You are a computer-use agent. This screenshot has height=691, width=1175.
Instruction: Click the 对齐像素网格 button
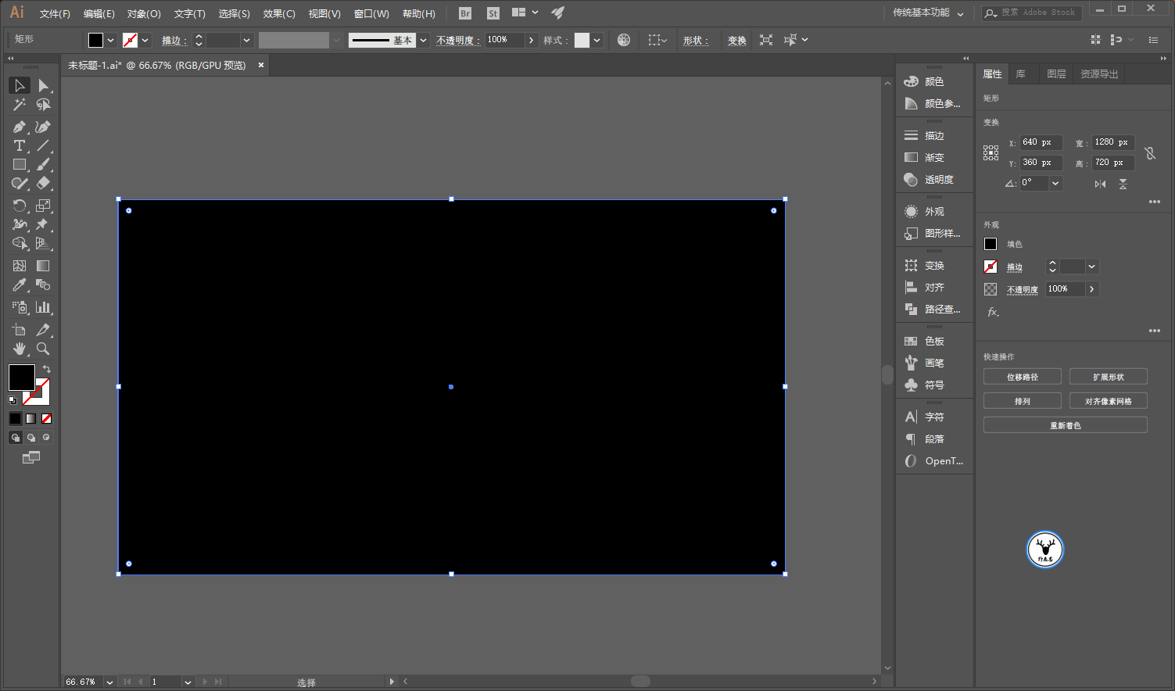point(1109,401)
